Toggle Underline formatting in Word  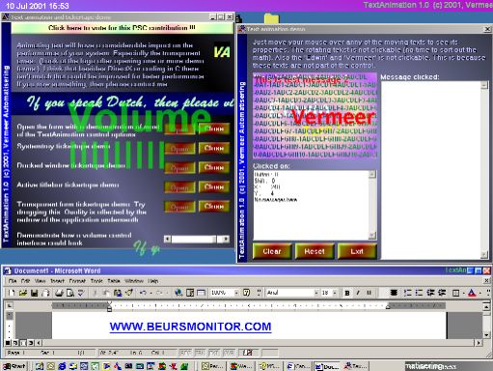click(x=369, y=293)
